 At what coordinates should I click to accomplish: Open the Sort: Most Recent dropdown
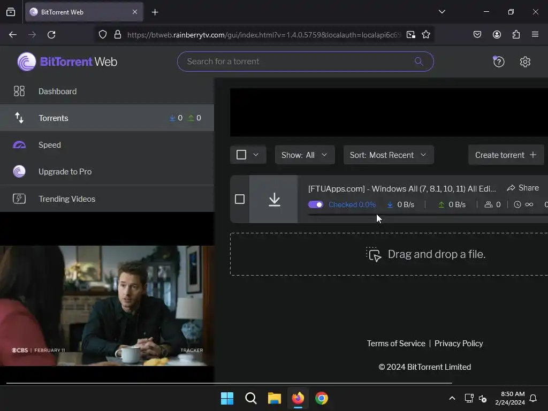click(x=389, y=155)
